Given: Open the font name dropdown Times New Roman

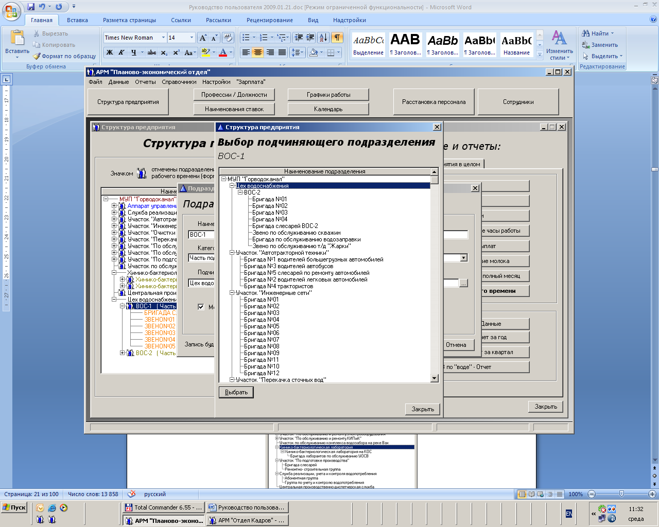Looking at the screenshot, I should coord(163,38).
